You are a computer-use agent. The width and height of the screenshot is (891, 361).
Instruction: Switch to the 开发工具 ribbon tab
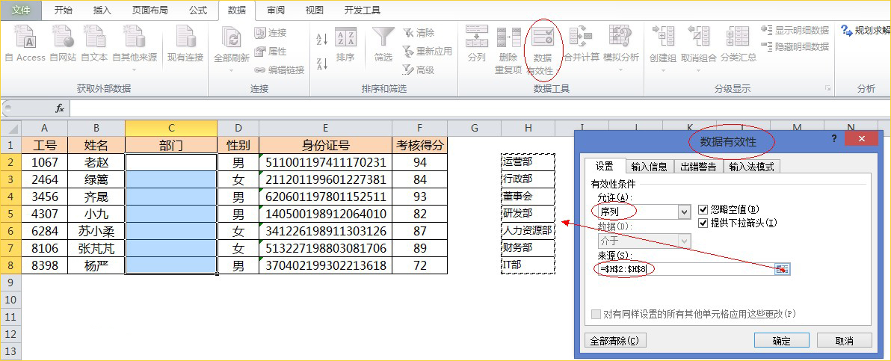pyautogui.click(x=363, y=10)
